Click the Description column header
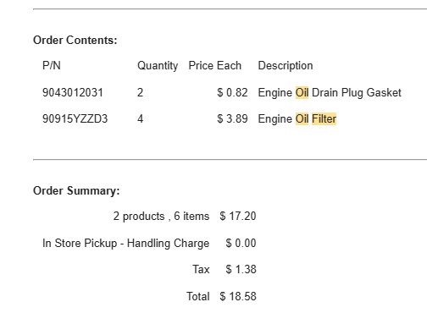427x324 pixels. (x=286, y=66)
